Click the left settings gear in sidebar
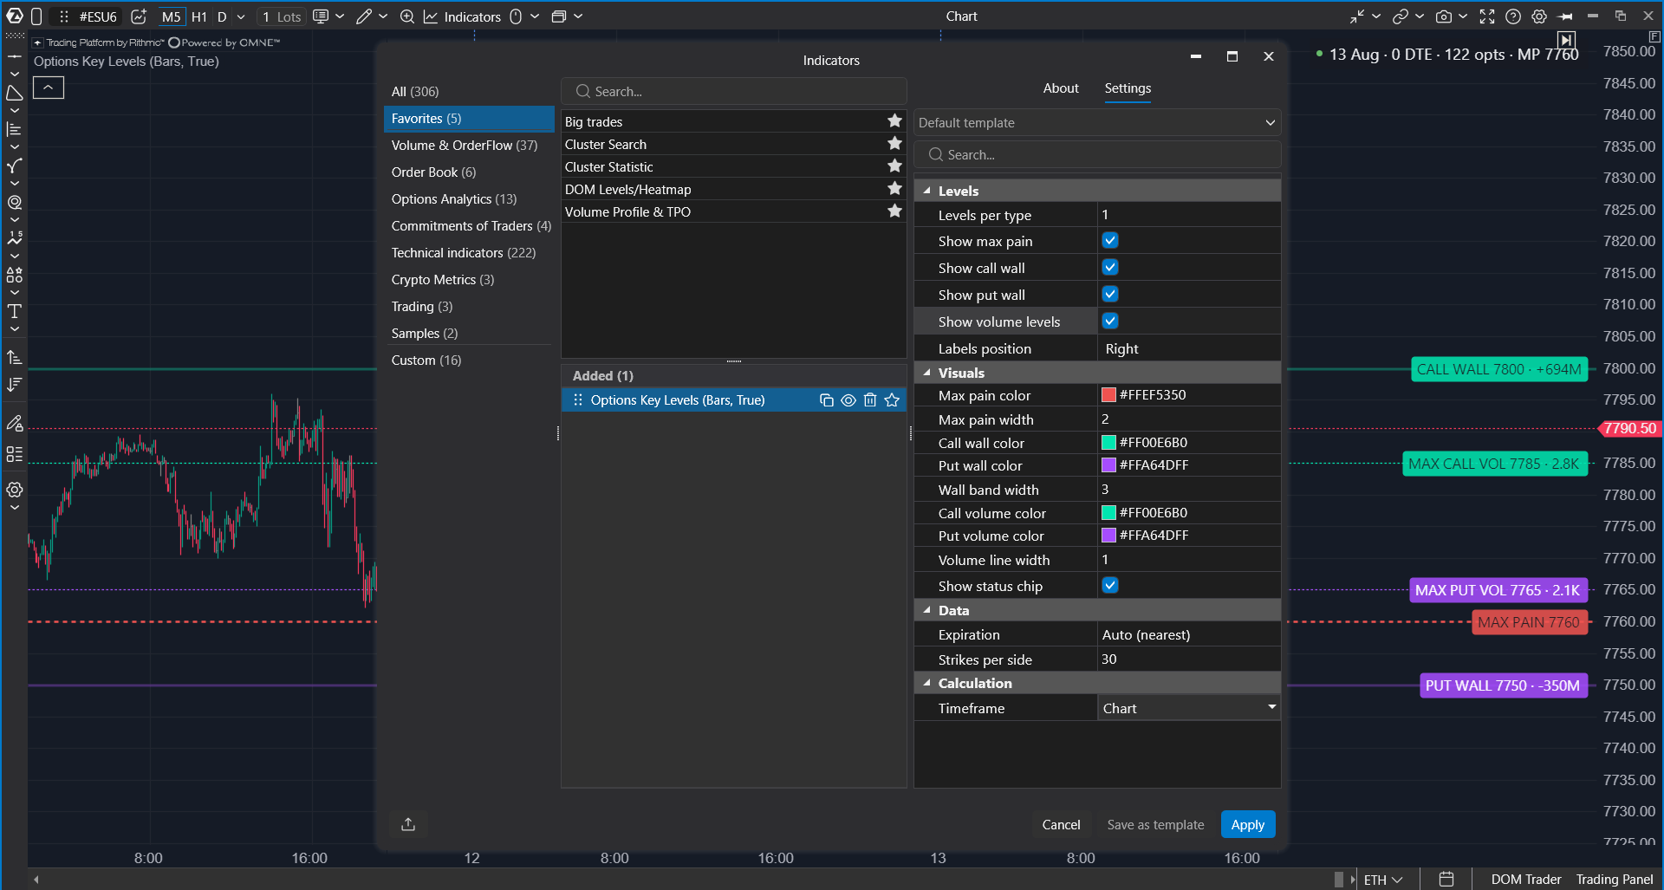This screenshot has height=890, width=1664. [x=15, y=490]
